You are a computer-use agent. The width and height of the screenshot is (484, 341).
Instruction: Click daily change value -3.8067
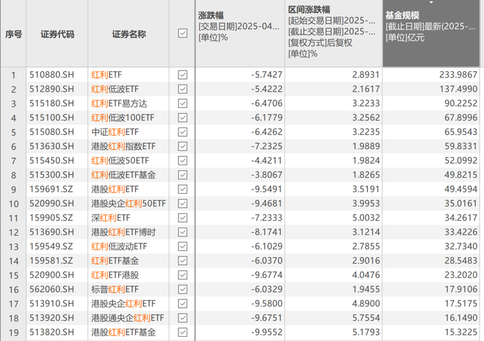coord(267,175)
